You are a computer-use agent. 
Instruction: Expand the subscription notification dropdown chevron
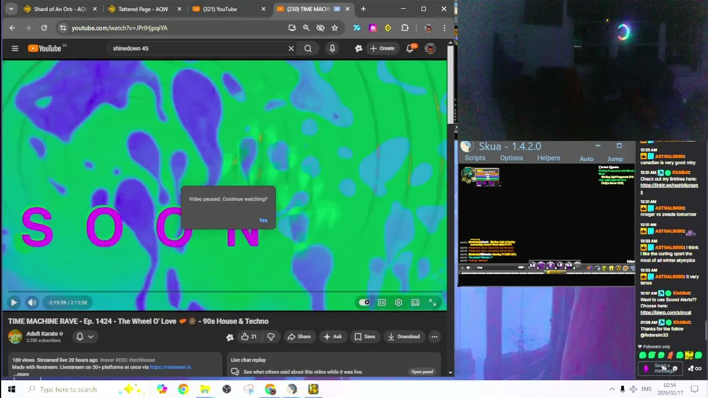pyautogui.click(x=91, y=337)
